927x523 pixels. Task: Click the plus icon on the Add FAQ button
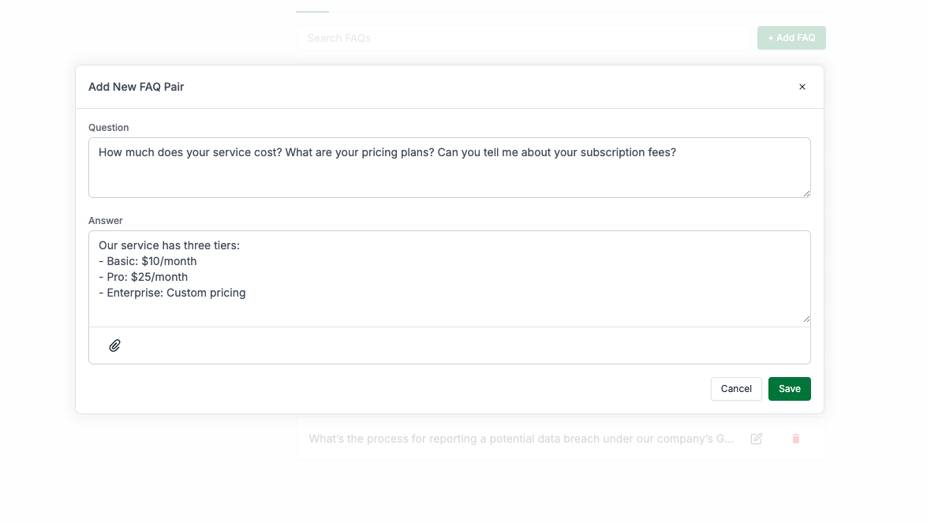[x=769, y=37]
